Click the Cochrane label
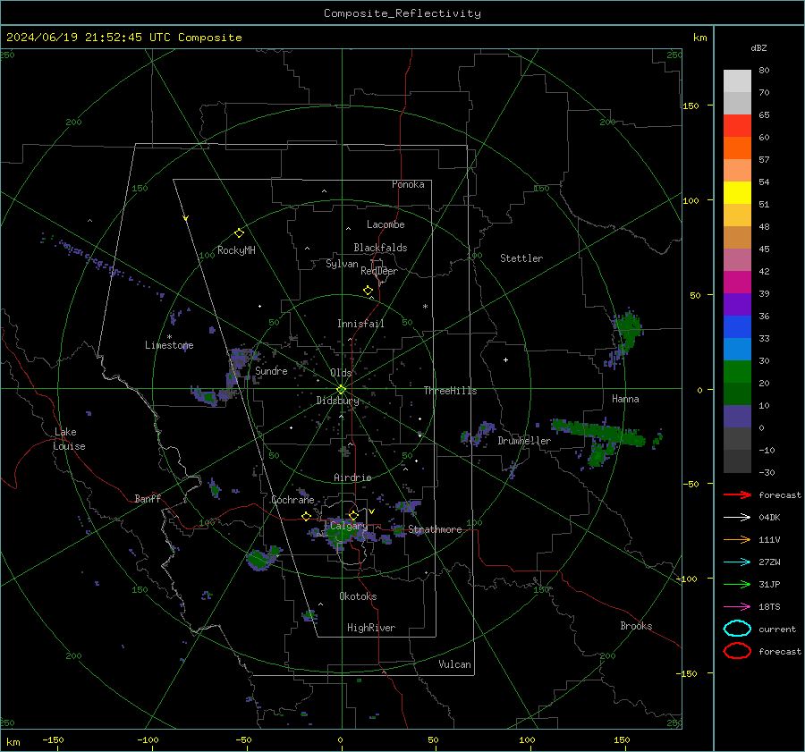The height and width of the screenshot is (752, 805). (x=292, y=500)
